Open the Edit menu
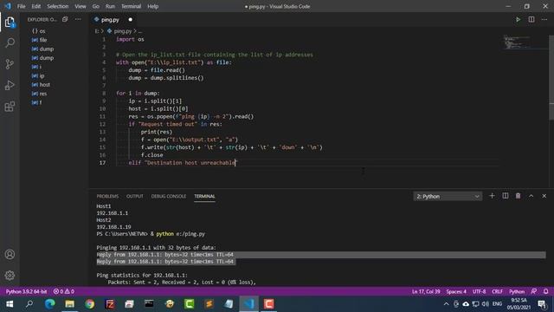This screenshot has width=554, height=312. (x=36, y=6)
